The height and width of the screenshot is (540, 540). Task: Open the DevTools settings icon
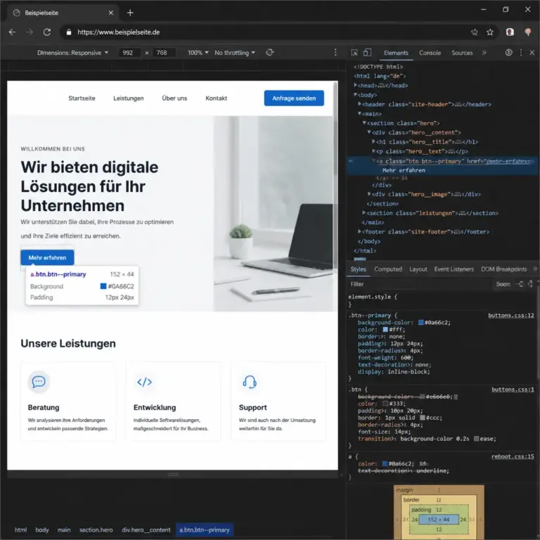[508, 52]
